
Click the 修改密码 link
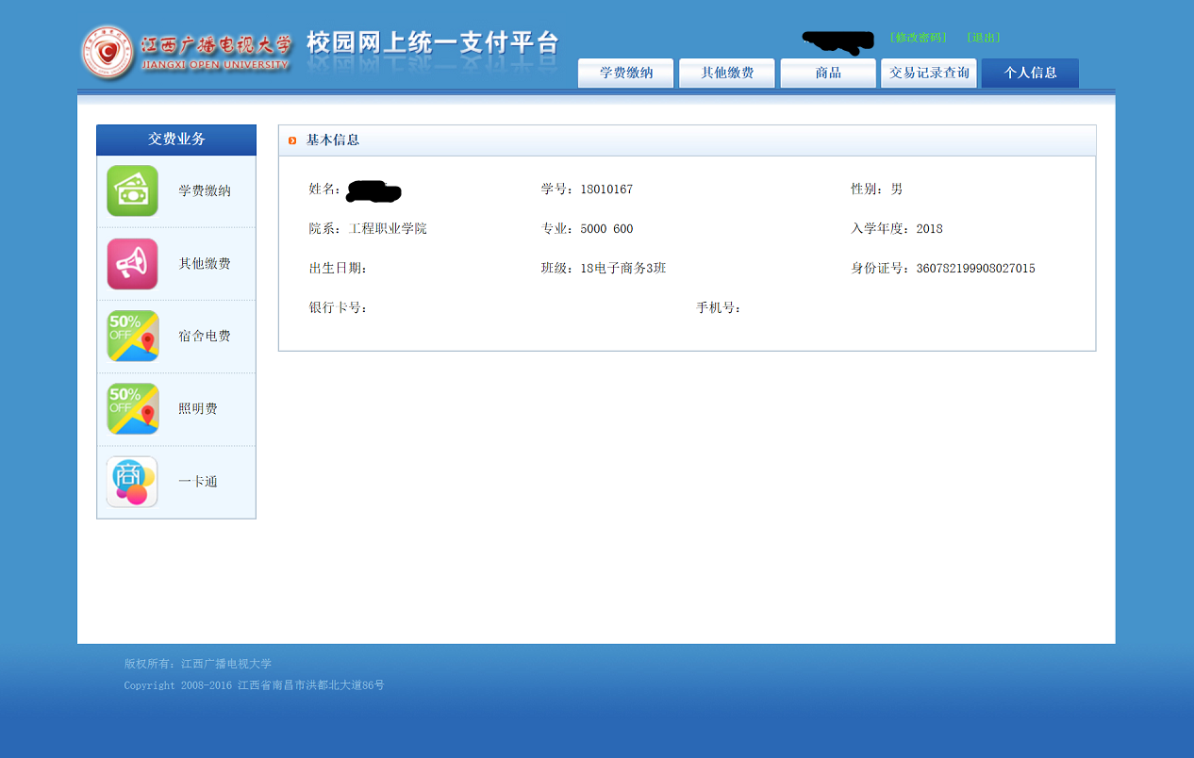(918, 38)
